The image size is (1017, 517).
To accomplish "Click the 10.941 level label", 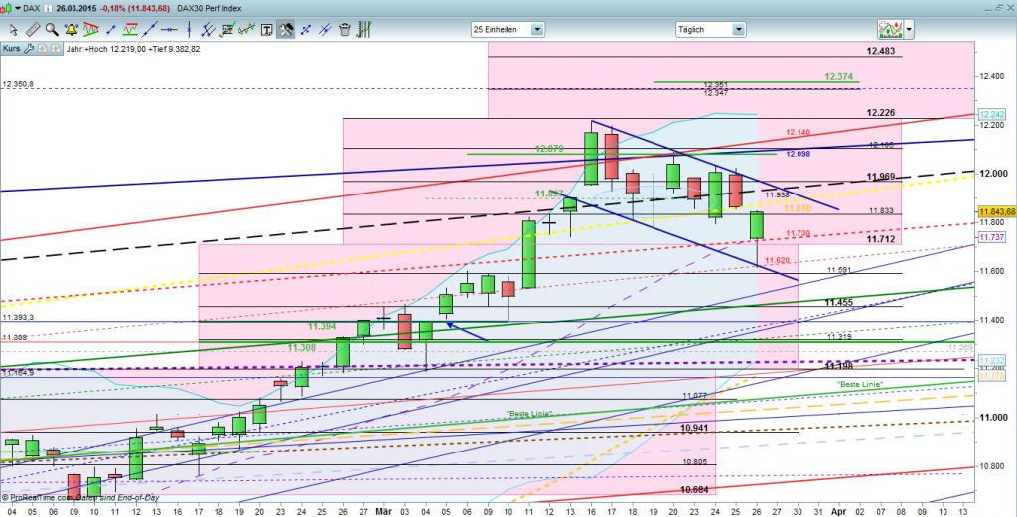I will [694, 429].
